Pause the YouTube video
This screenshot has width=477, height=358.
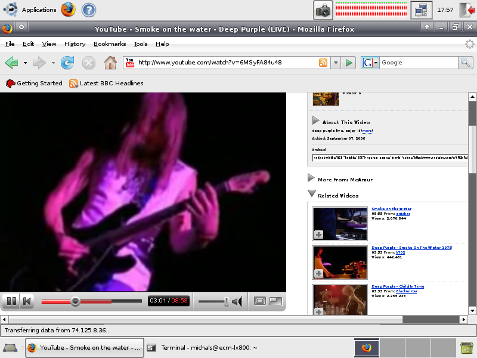[x=11, y=301]
